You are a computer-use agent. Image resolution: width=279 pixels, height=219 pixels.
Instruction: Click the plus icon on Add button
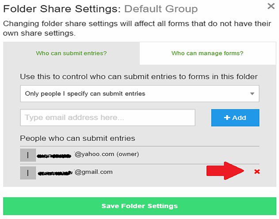pos(227,117)
